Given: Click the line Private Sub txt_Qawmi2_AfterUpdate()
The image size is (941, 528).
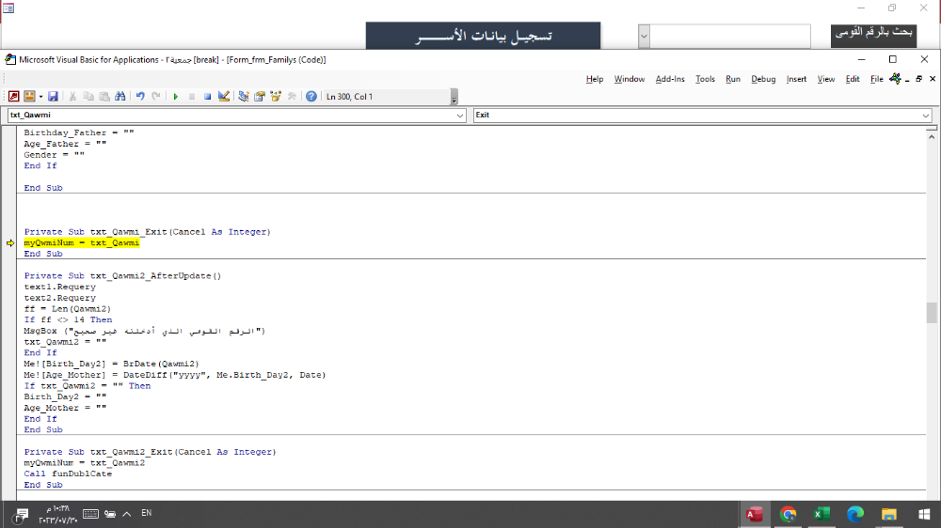Looking at the screenshot, I should [122, 275].
